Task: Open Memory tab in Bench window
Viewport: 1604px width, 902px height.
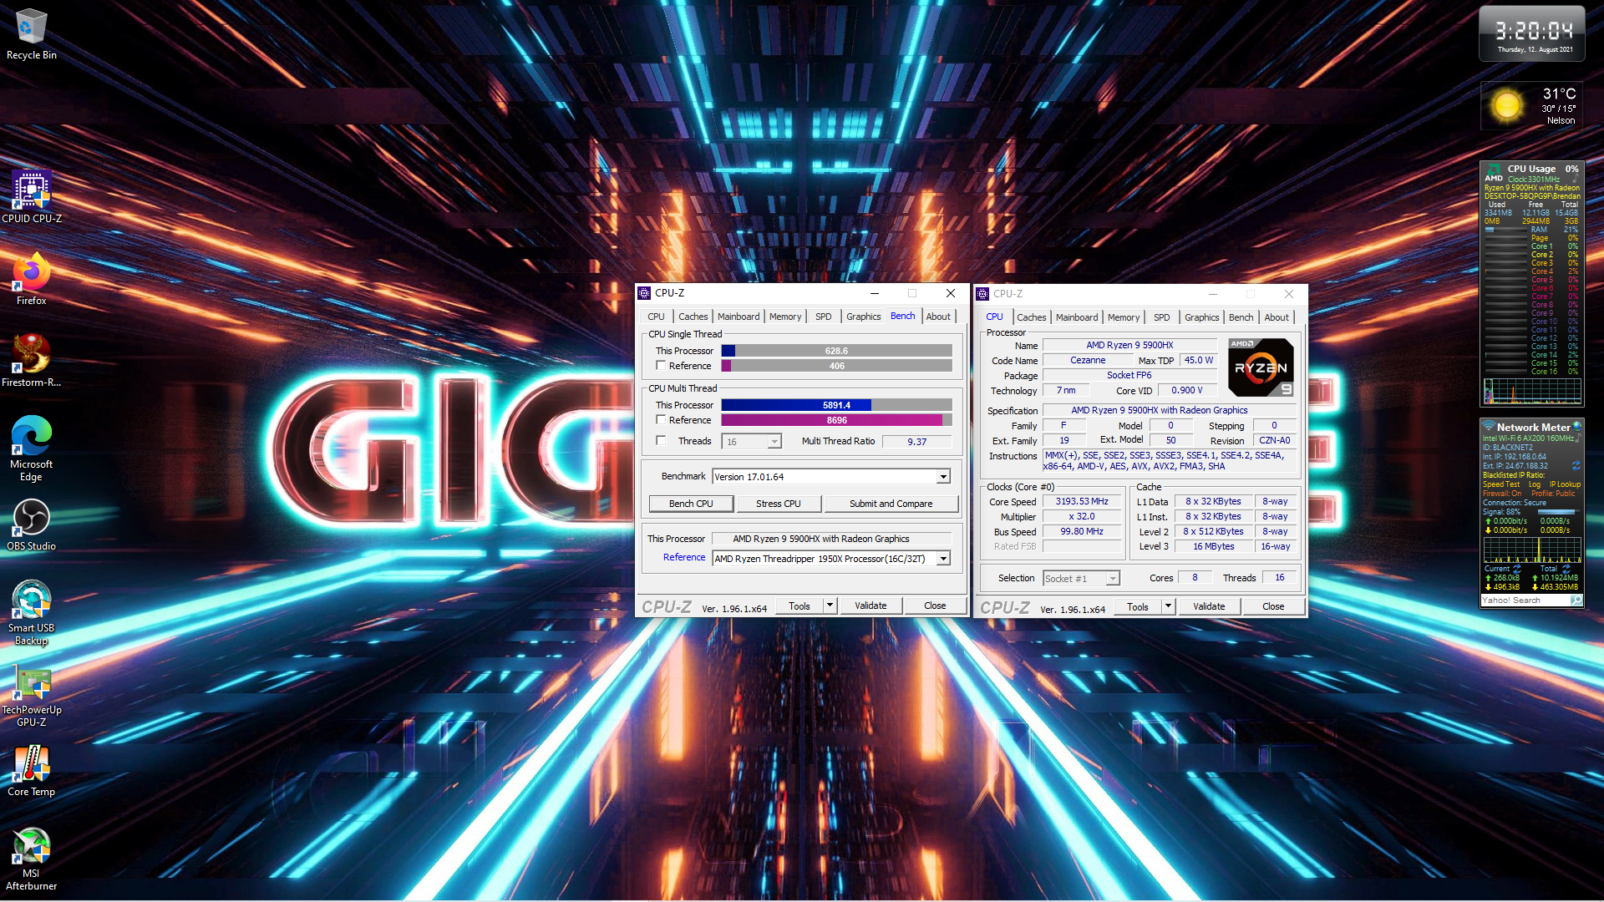Action: coord(785,317)
